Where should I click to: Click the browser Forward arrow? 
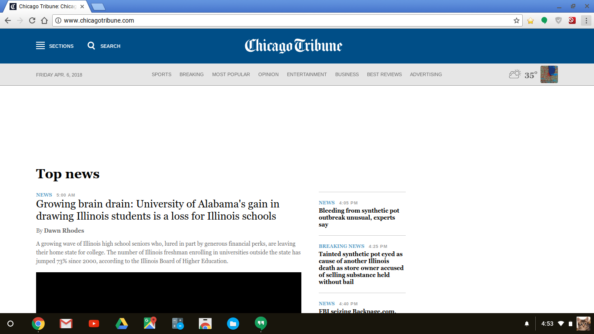[20, 20]
